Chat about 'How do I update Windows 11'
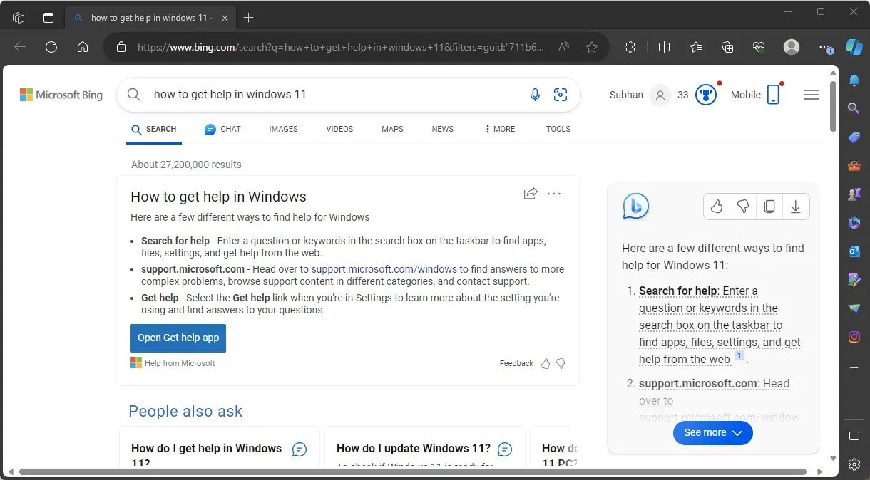The width and height of the screenshot is (870, 480). 505,449
